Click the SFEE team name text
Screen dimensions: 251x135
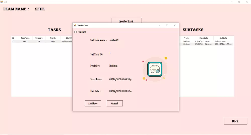click(x=40, y=9)
